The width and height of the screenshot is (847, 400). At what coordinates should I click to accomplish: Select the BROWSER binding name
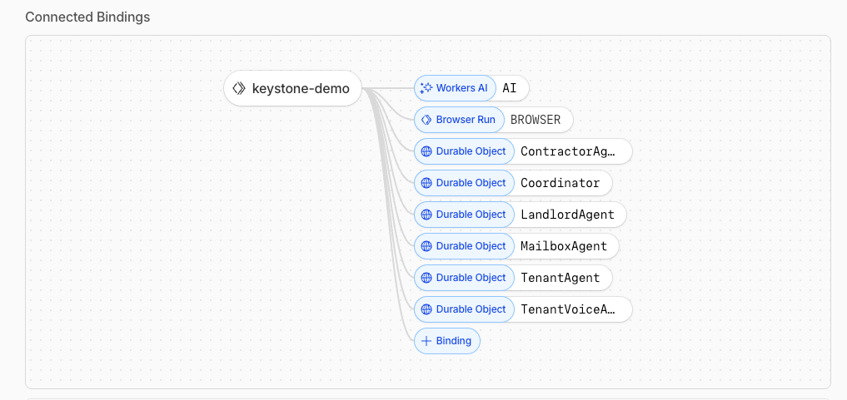point(536,120)
